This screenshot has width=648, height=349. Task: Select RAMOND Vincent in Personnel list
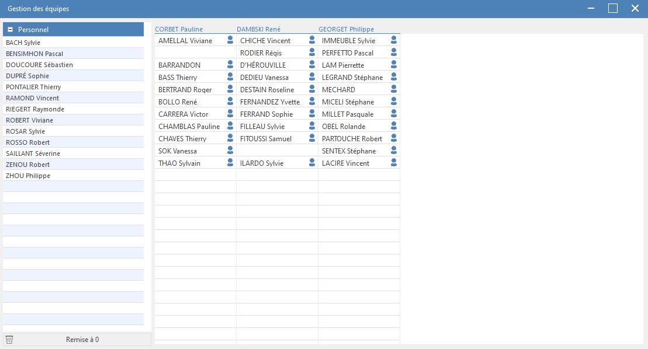coord(73,98)
